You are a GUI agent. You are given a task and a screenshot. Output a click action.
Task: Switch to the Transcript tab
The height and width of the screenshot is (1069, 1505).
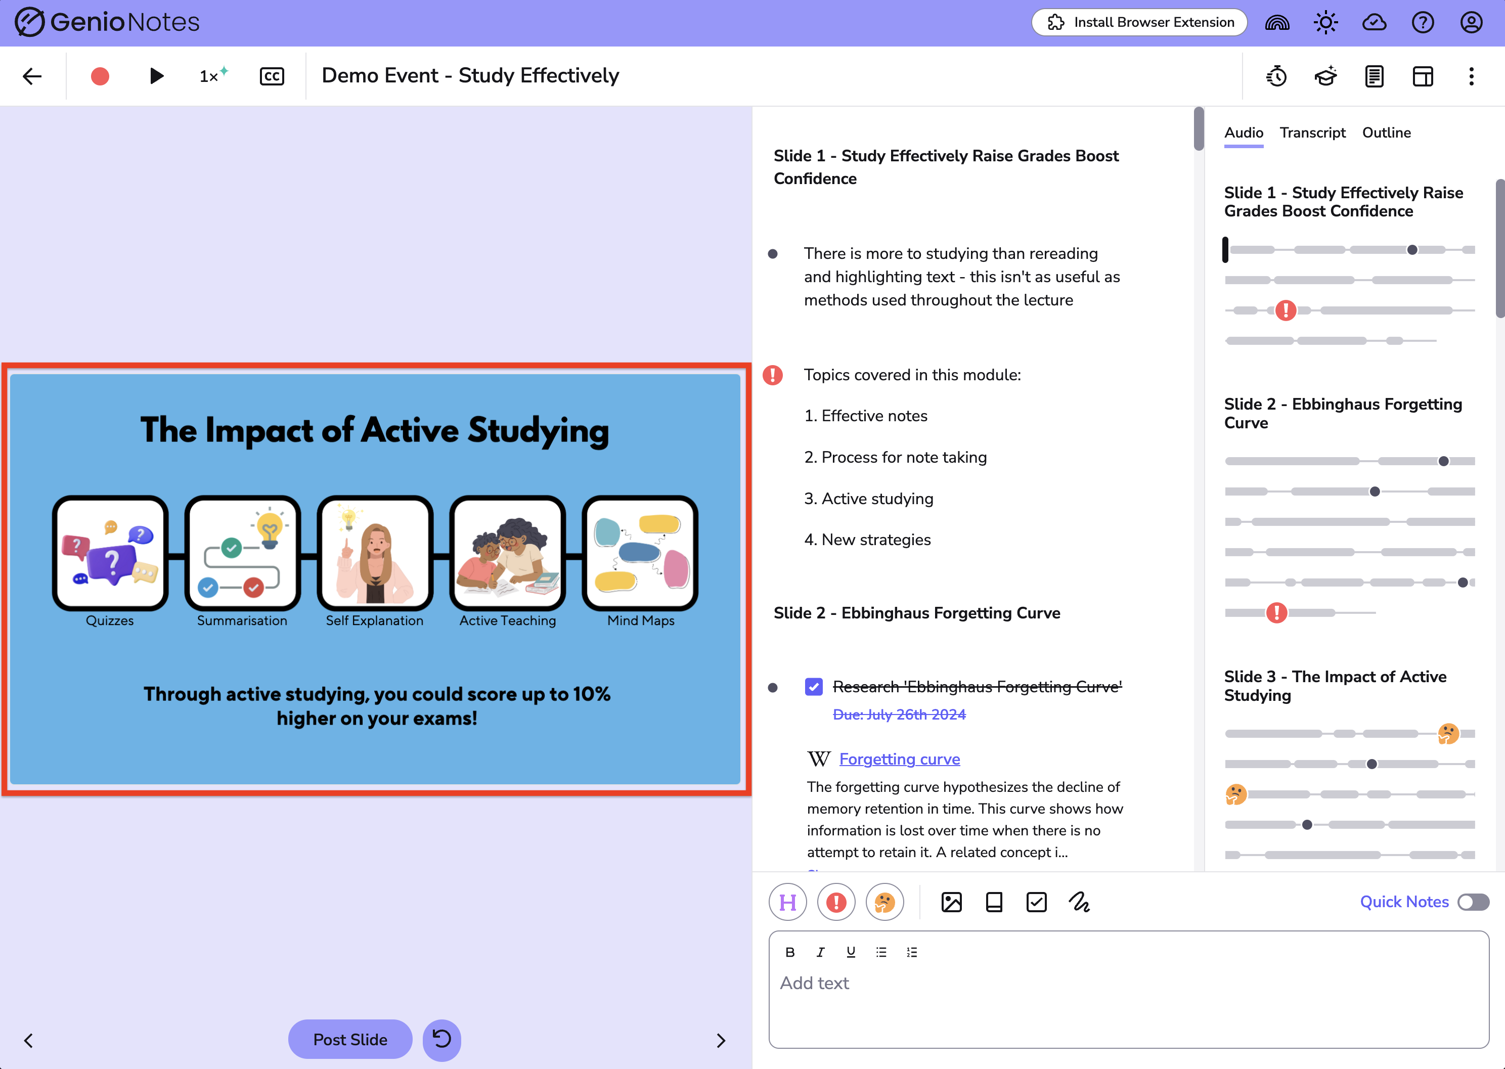pos(1312,132)
